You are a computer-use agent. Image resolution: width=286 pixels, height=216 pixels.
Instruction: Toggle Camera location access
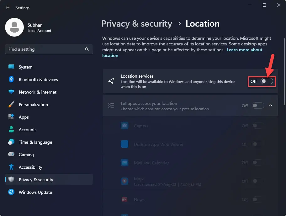pyautogui.click(x=258, y=126)
